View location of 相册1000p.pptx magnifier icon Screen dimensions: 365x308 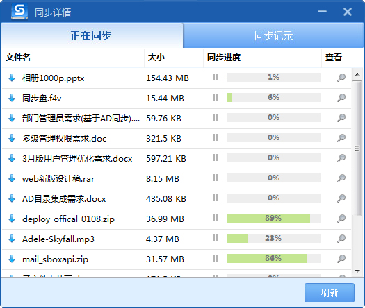pos(341,78)
